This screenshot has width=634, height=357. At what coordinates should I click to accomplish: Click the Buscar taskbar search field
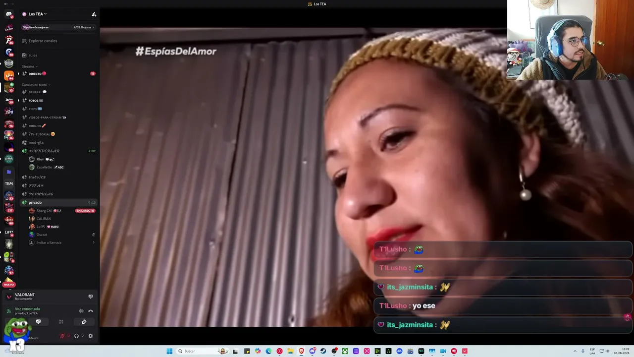tap(202, 351)
